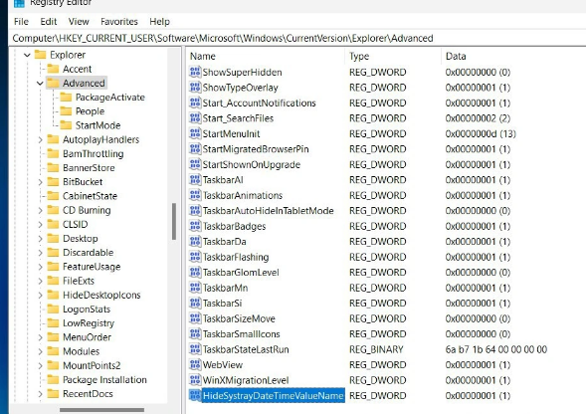Image resolution: width=586 pixels, height=414 pixels.
Task: Select the People key in tree
Action: click(90, 111)
